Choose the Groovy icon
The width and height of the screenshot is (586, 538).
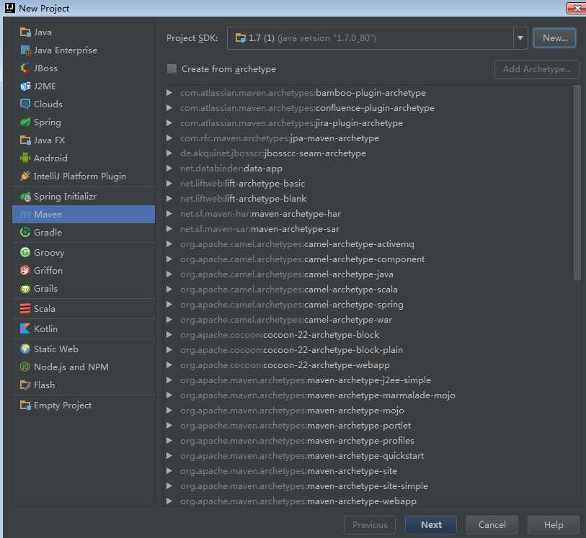(25, 252)
